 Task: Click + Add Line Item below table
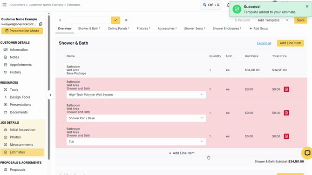click(x=182, y=153)
